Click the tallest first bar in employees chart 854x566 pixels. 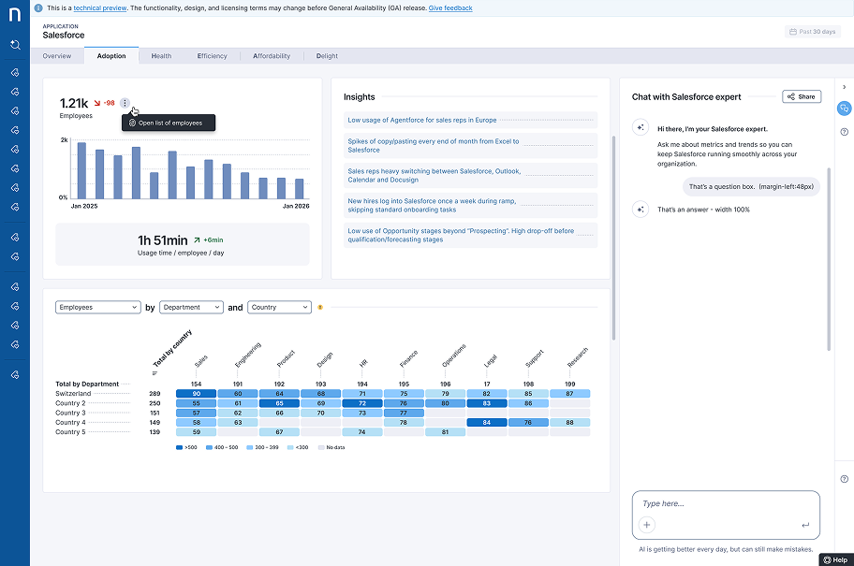coord(81,170)
